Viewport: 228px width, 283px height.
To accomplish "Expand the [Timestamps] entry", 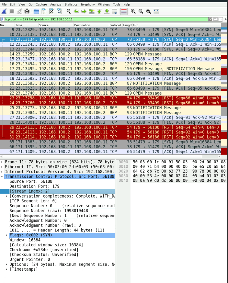I will pyautogui.click(x=7, y=269).
